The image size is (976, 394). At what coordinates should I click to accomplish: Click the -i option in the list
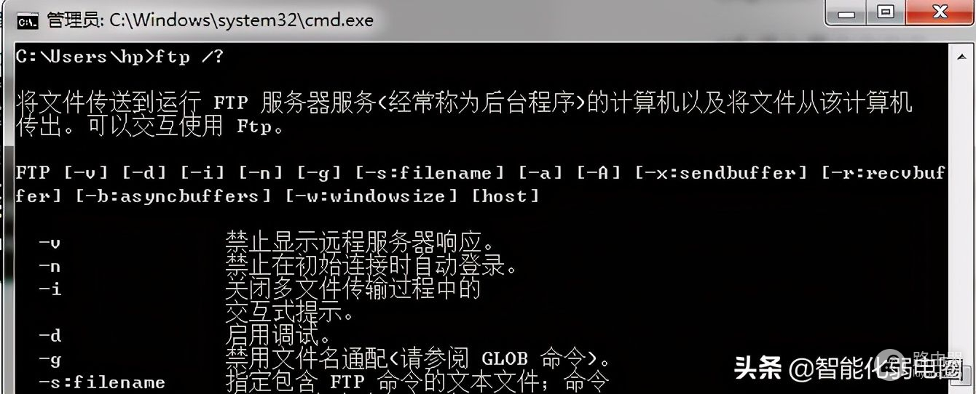tap(50, 289)
